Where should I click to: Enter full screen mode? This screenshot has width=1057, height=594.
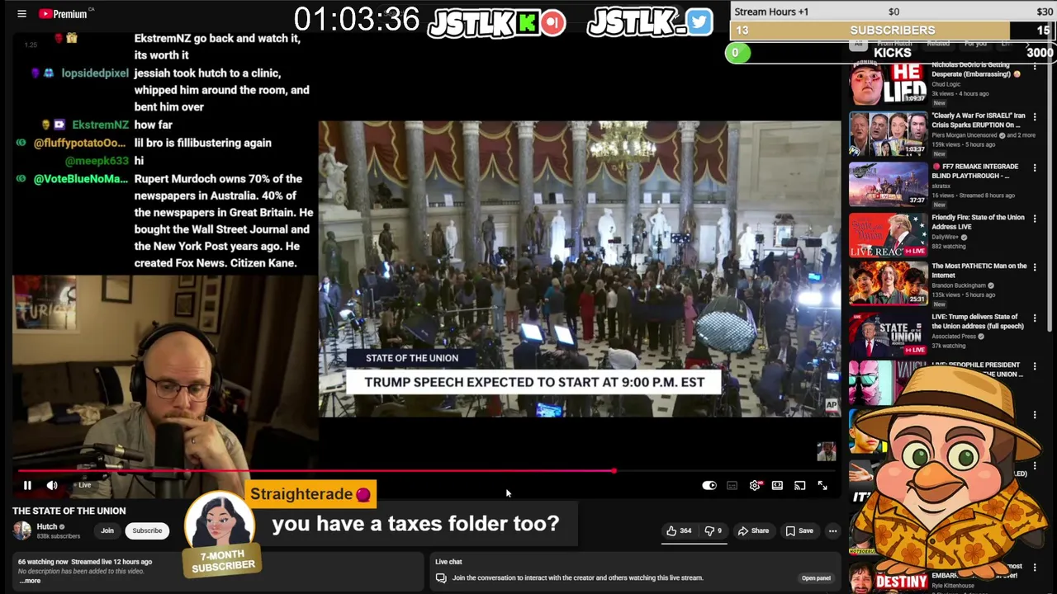tap(822, 486)
